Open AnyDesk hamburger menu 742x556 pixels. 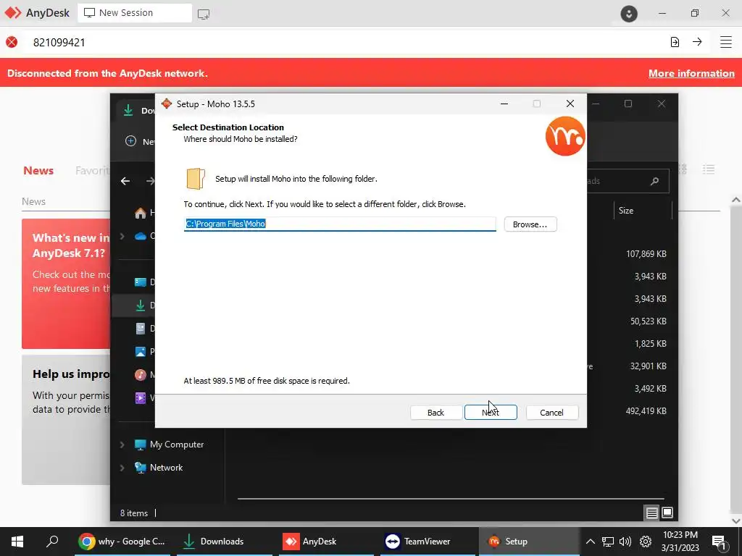726,42
